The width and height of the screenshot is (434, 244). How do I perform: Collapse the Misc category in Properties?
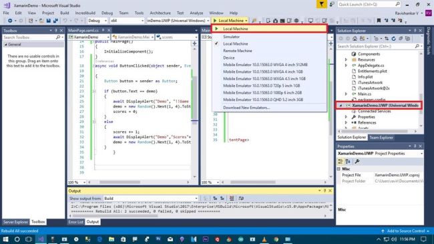(x=339, y=169)
